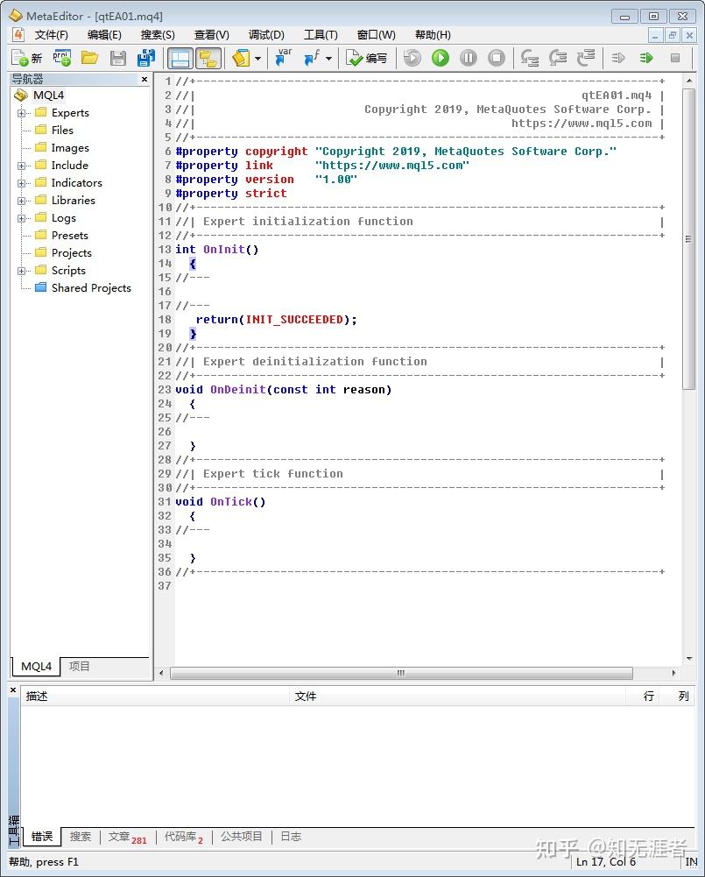
Task: Switch to the 搜索 toolbox tab
Action: (x=80, y=836)
